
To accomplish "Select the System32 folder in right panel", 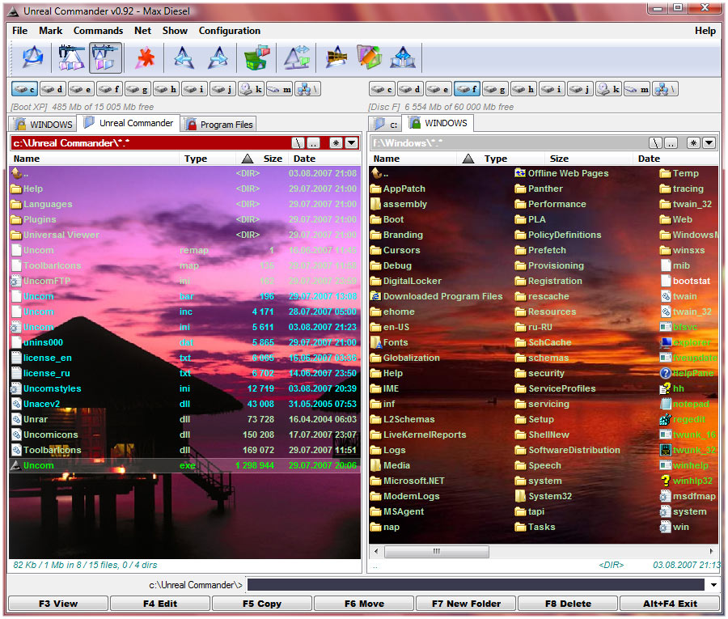I will [x=544, y=496].
